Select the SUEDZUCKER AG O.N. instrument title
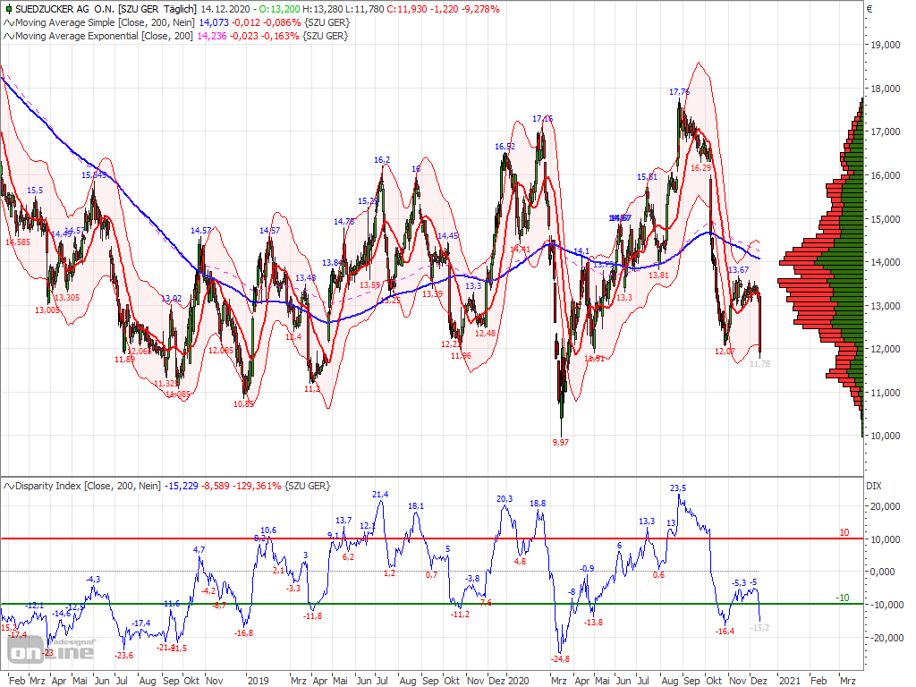The width and height of the screenshot is (916, 687). [x=64, y=9]
